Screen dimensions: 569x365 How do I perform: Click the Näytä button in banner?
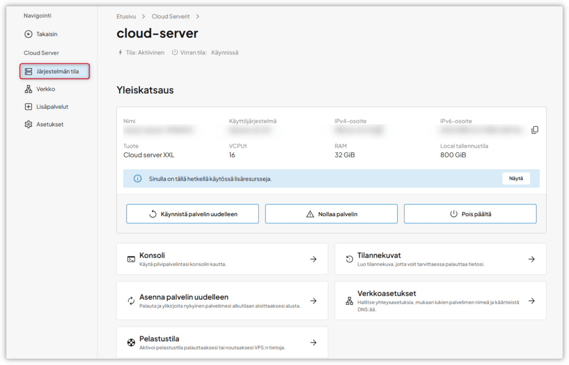pyautogui.click(x=516, y=178)
